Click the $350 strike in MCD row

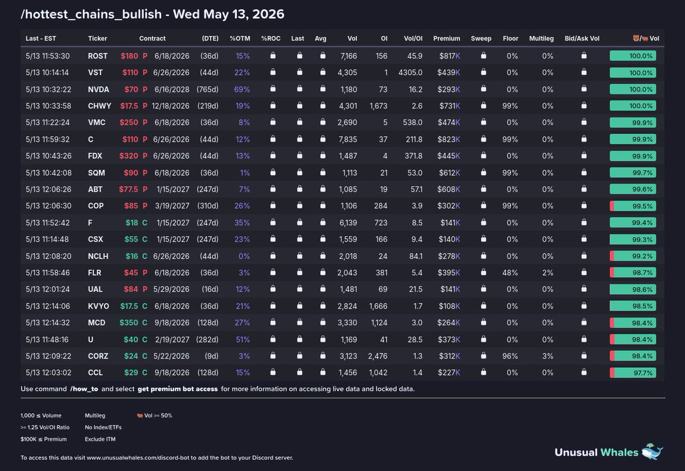(x=129, y=322)
